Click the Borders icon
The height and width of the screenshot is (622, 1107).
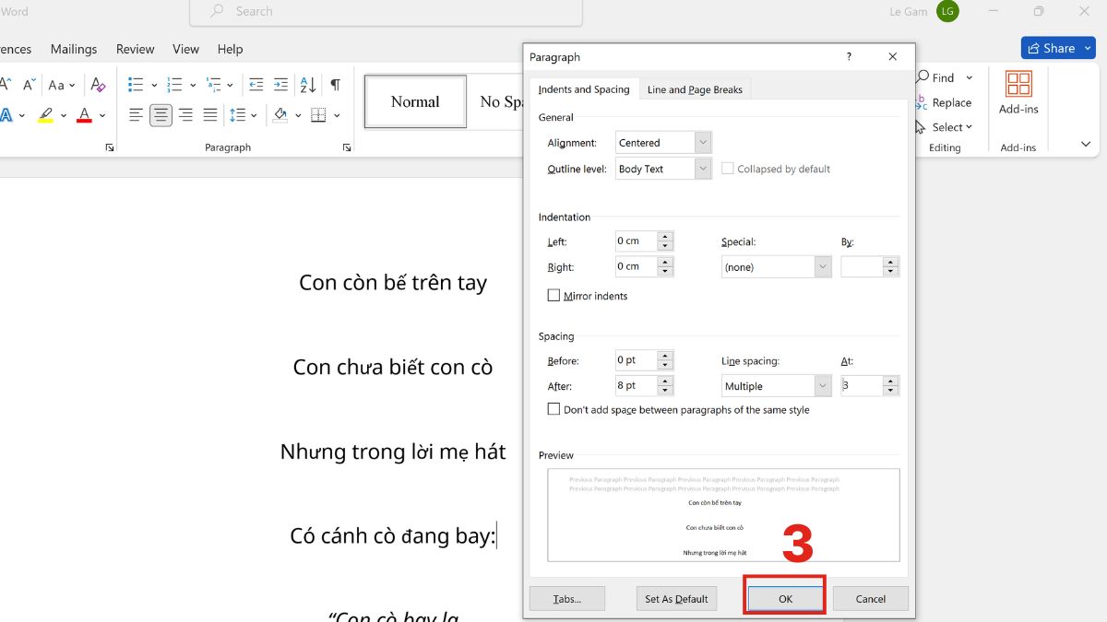click(x=318, y=115)
